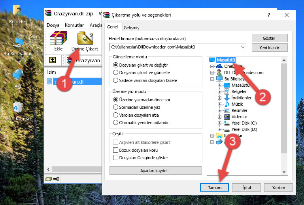Screen dimensions: 304x205
Task: Select the DLL Downloader.com user icon
Action: tap(219, 73)
